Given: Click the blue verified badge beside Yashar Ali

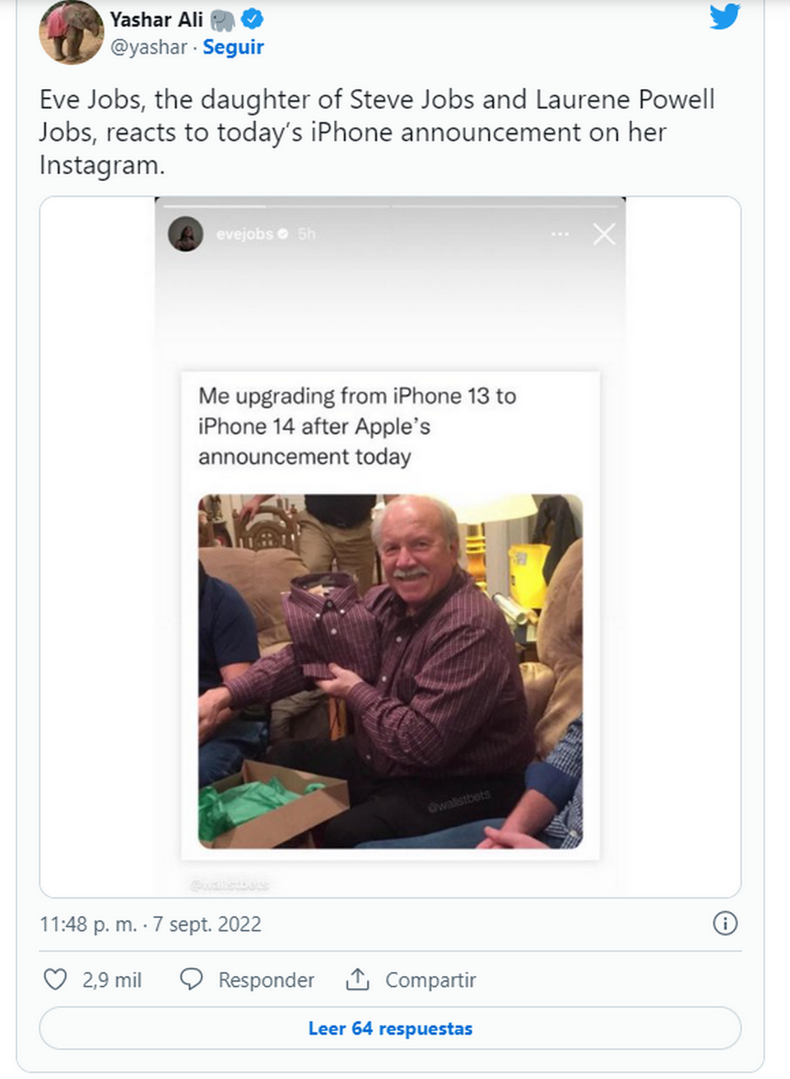Looking at the screenshot, I should (x=252, y=19).
